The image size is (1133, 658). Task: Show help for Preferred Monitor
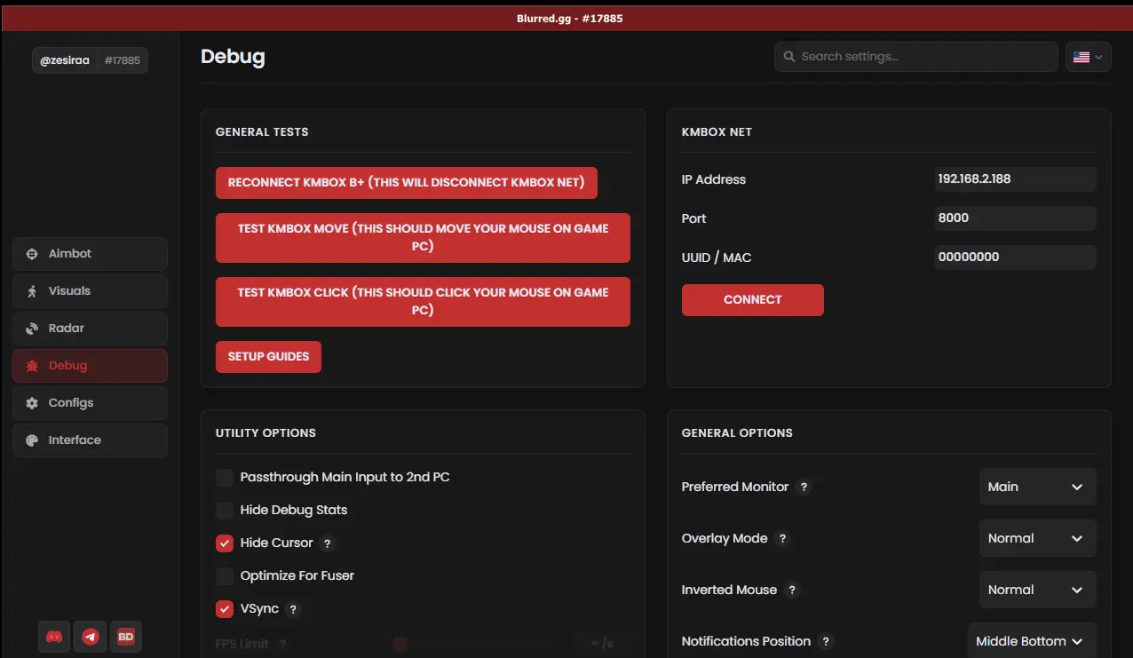pos(803,488)
